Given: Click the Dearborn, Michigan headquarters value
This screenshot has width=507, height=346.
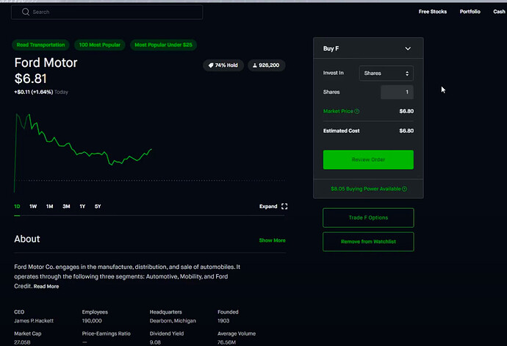Looking at the screenshot, I should coord(173,321).
